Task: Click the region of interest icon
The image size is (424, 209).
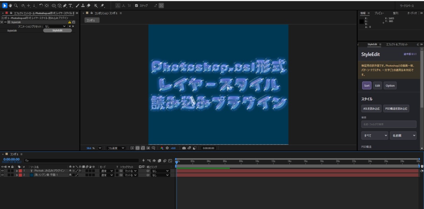Action: click(148, 148)
